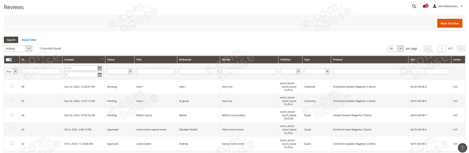Focus the Title filter field
The height and width of the screenshot is (153, 469).
[156, 72]
